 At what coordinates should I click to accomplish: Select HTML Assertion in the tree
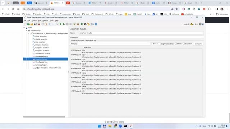coord(41,36)
